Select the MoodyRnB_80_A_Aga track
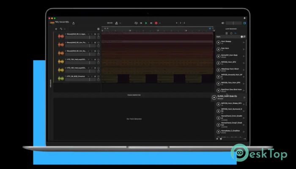The height and width of the screenshot is (169, 296). pos(77,34)
